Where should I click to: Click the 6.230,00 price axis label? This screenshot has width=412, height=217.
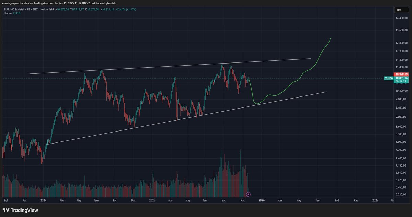(401, 195)
